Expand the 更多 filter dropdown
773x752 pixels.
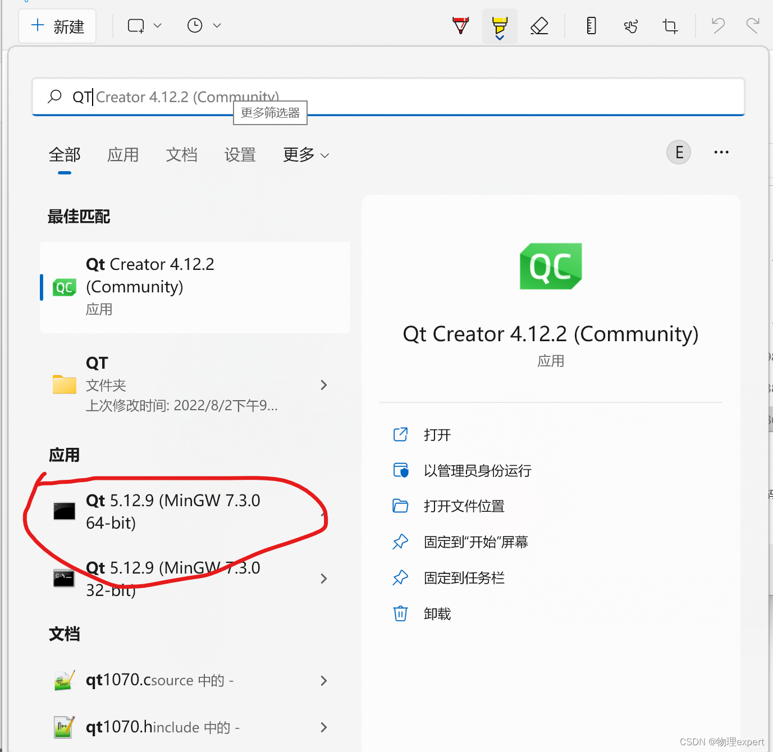[306, 155]
